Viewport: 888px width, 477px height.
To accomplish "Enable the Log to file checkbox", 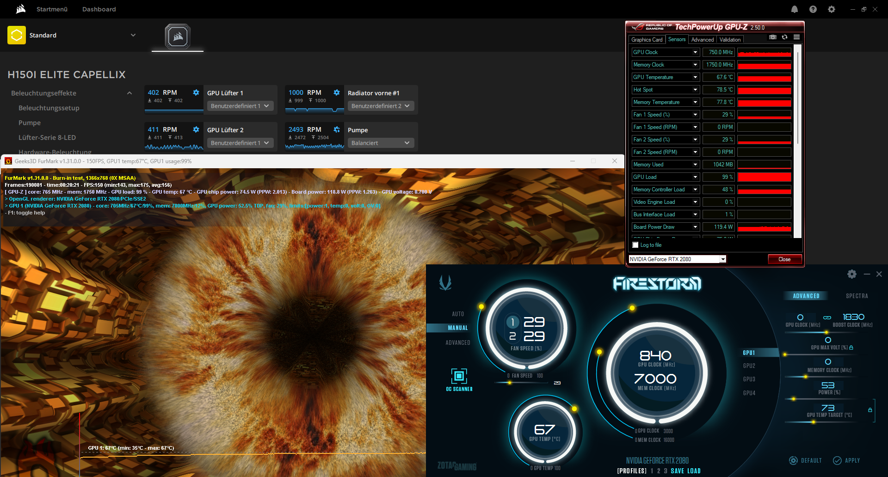I will [635, 245].
